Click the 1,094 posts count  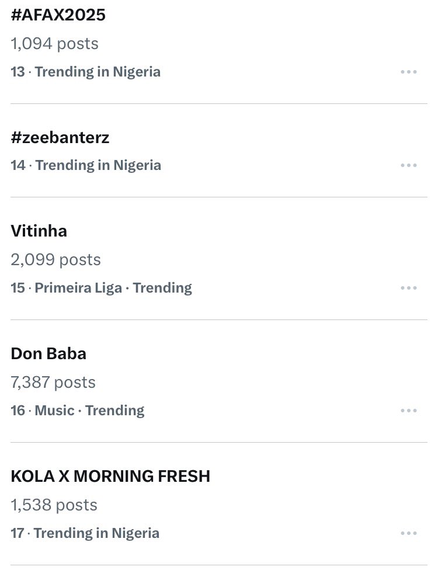(54, 44)
